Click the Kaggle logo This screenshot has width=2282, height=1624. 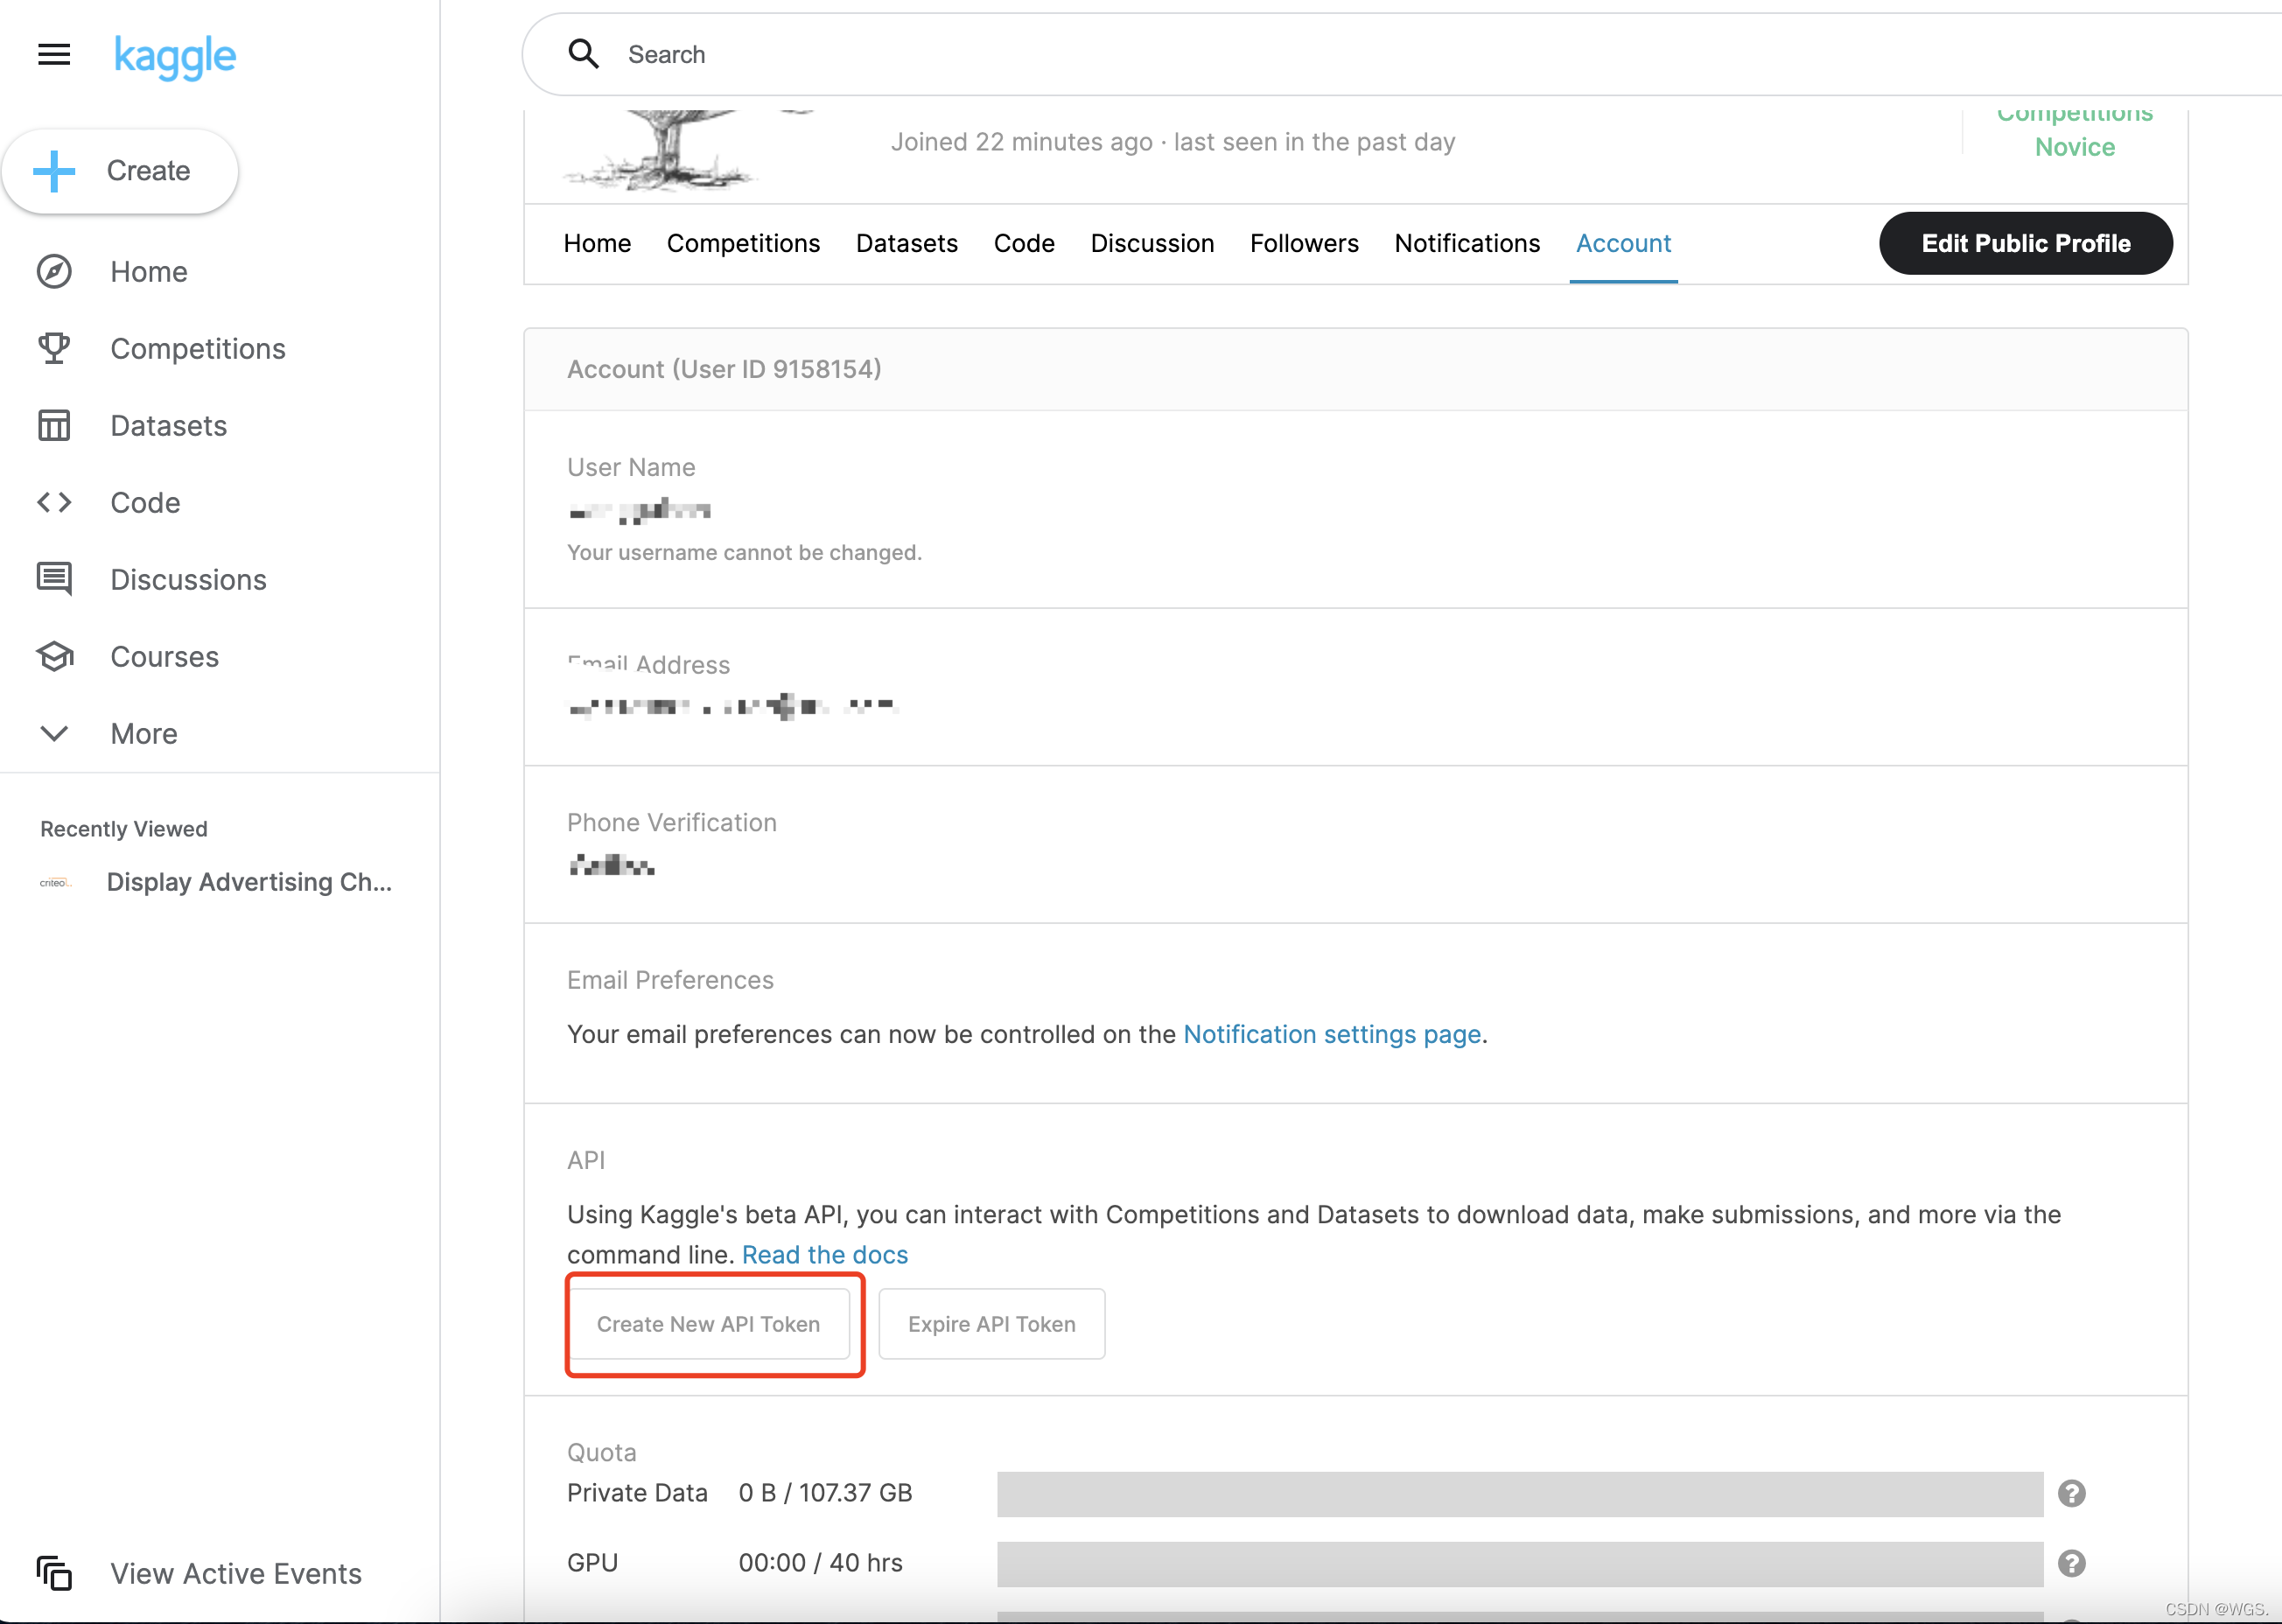[x=175, y=56]
